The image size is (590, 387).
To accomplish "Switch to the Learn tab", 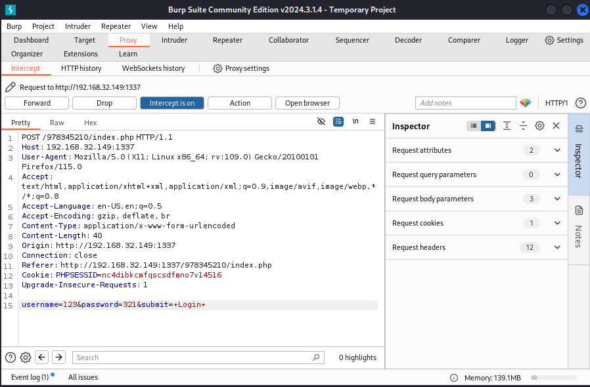I will click(128, 54).
